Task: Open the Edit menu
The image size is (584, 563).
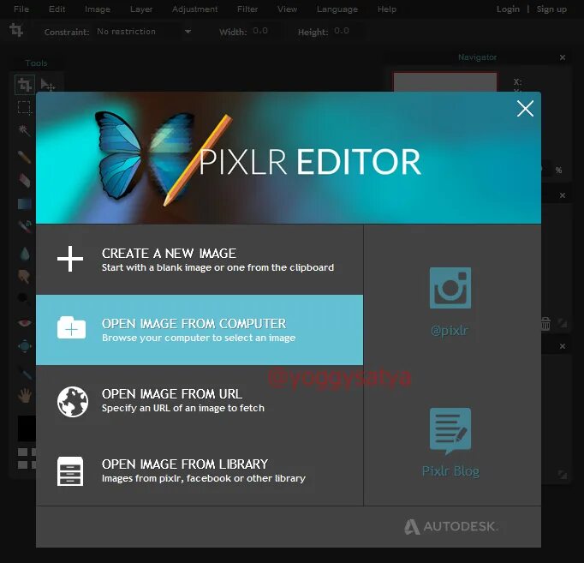Action: [x=57, y=9]
